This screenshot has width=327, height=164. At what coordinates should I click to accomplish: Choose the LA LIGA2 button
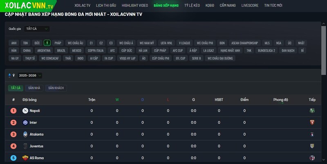[208, 50]
